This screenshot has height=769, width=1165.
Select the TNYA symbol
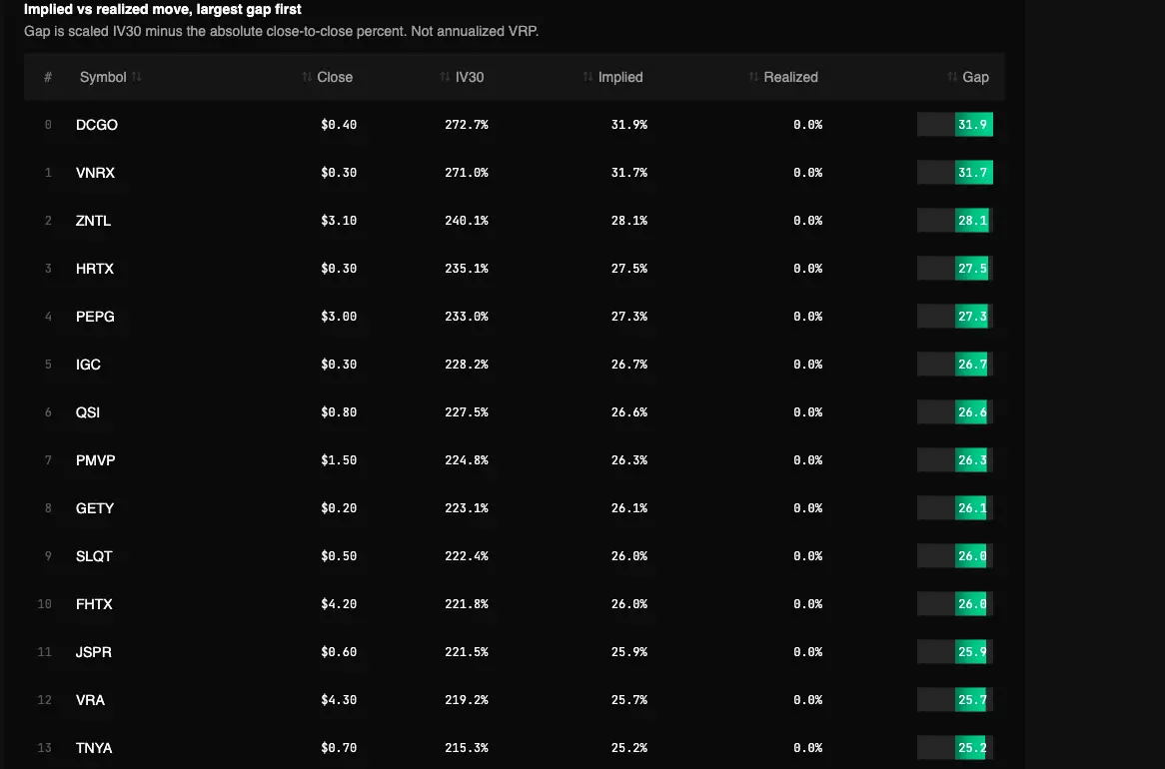(94, 747)
